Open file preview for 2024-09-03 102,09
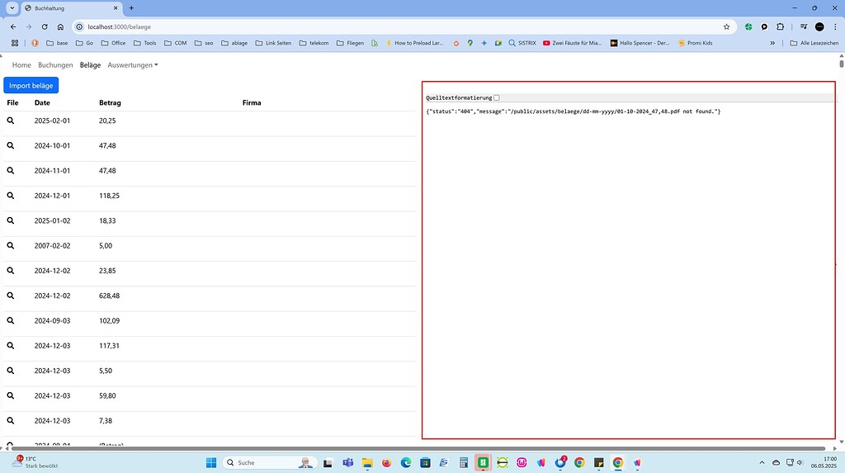Screen dimensions: 845x473 tap(10, 320)
